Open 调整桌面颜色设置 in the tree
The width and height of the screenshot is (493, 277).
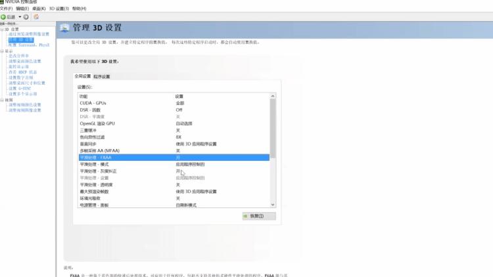[25, 61]
